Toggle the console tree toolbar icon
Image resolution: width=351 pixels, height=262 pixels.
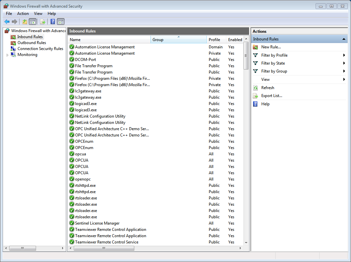(33, 22)
